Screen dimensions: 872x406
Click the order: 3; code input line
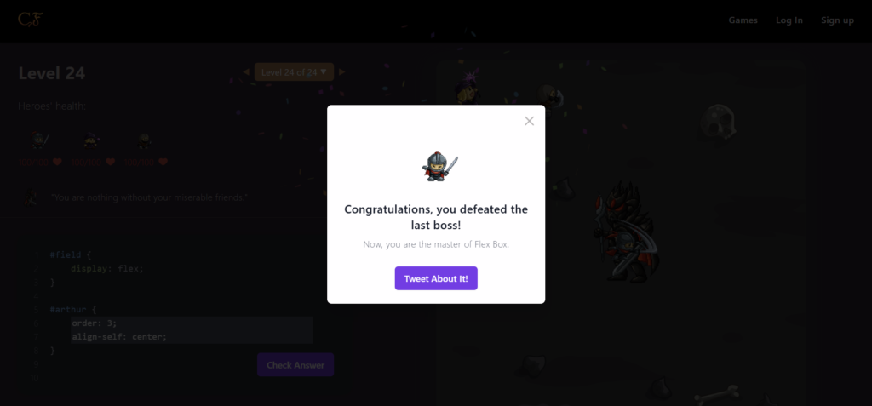(192, 323)
